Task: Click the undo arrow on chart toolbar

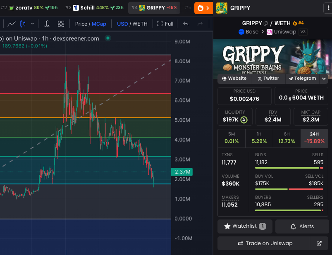Action: [x=185, y=24]
